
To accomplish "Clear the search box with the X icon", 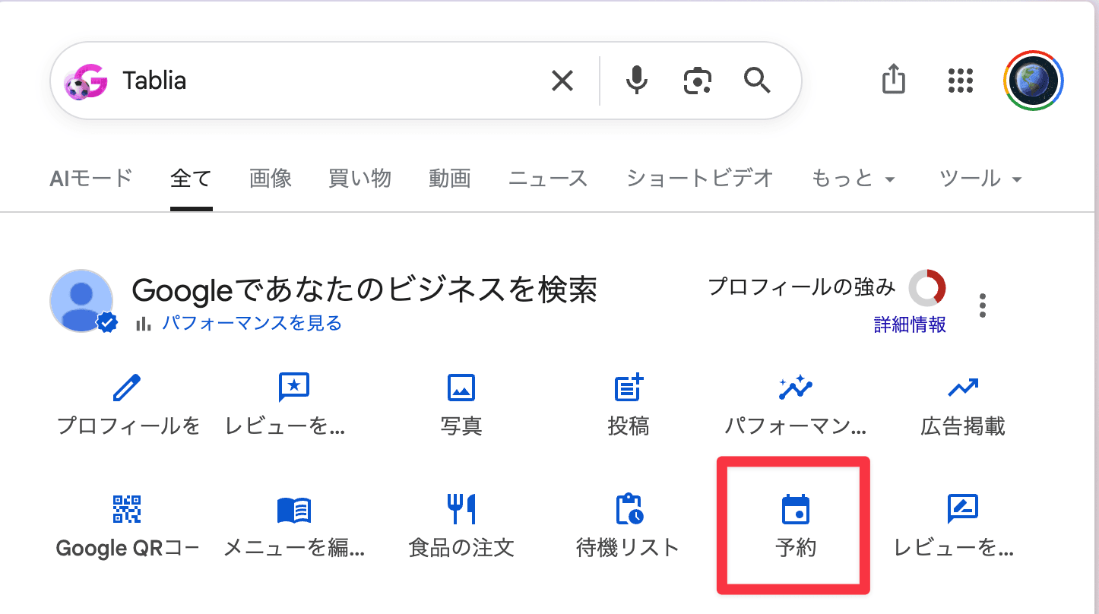I will click(x=562, y=81).
